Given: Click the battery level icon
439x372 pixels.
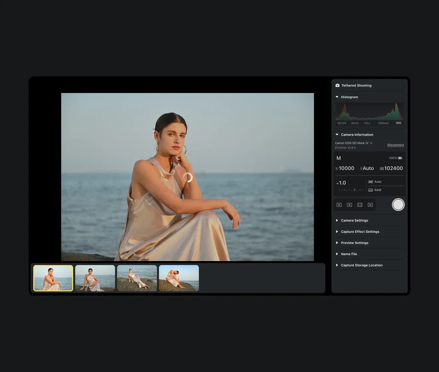Looking at the screenshot, I should (x=400, y=158).
